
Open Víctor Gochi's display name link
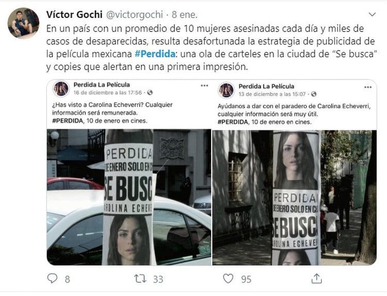coord(74,14)
